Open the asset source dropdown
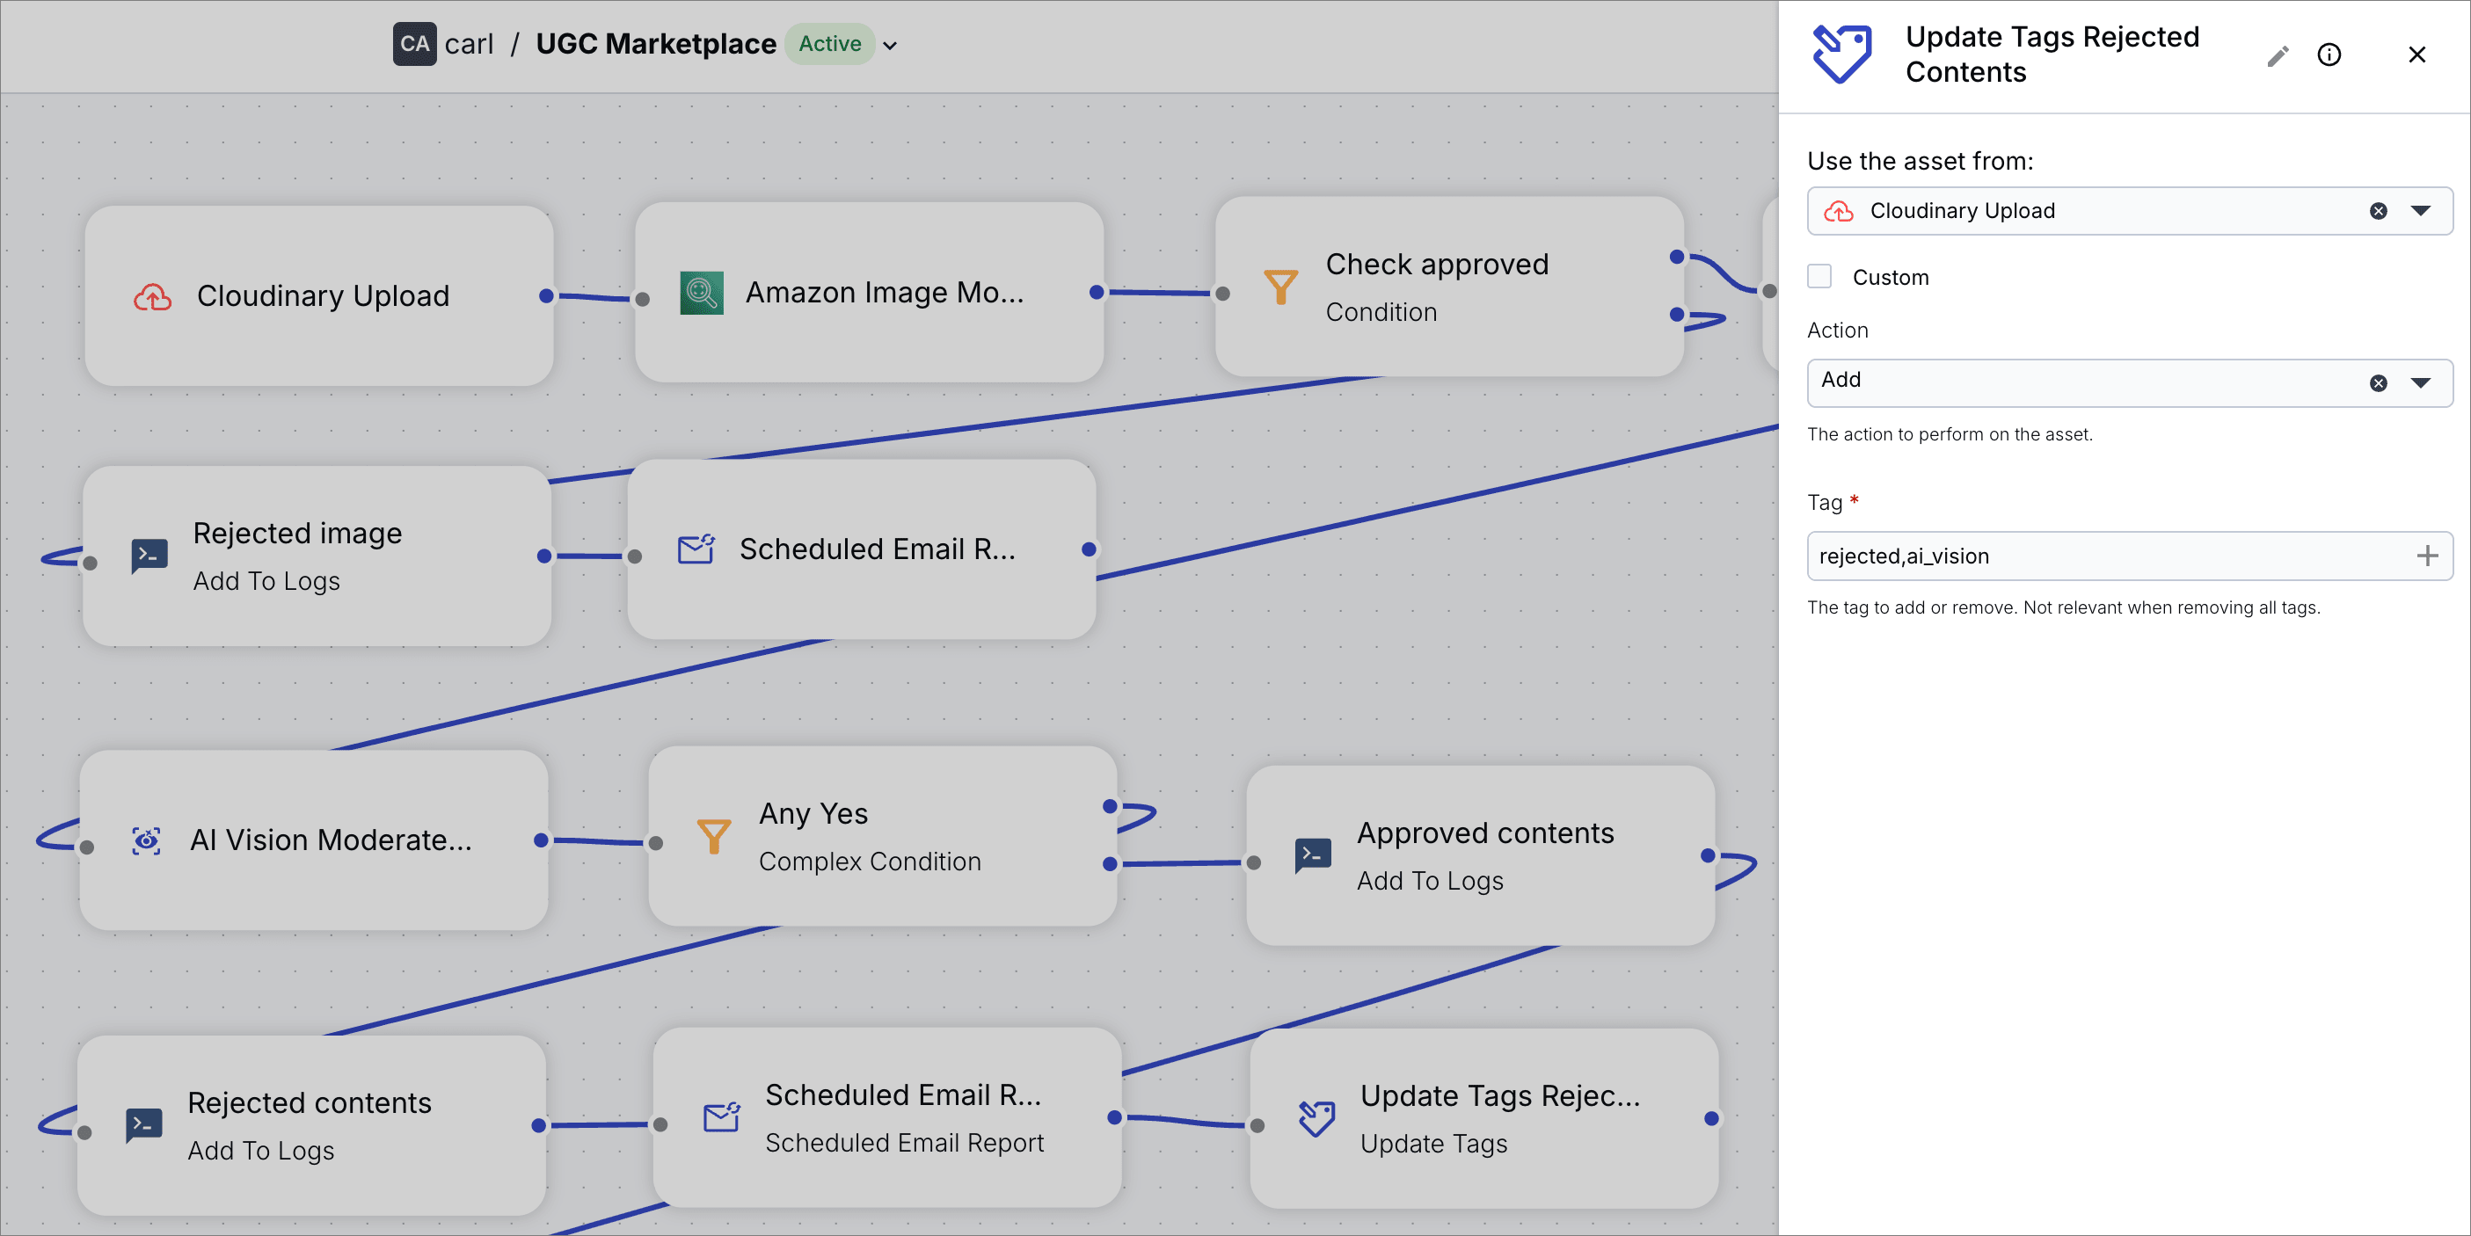The width and height of the screenshot is (2471, 1236). 2422,211
